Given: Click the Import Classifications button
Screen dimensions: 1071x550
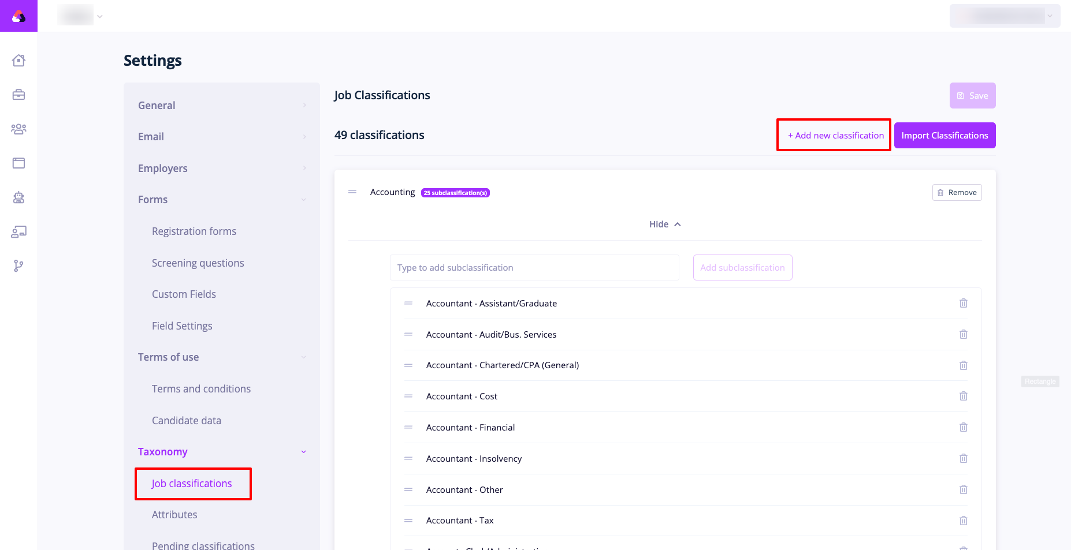Looking at the screenshot, I should click(944, 134).
